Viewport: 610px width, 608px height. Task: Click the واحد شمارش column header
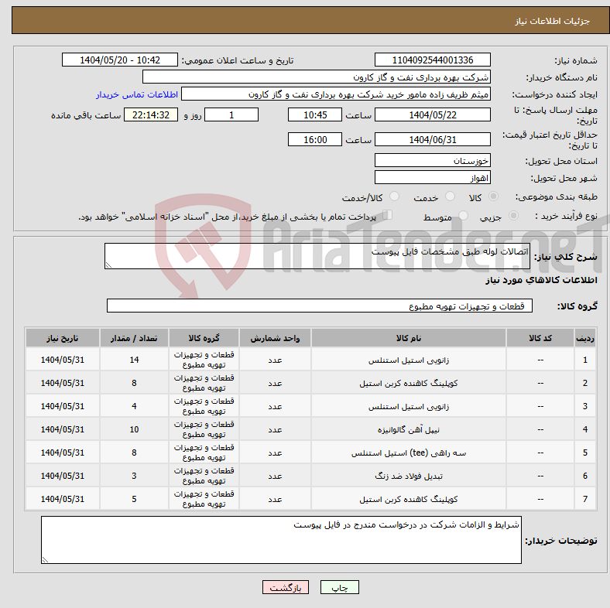(x=275, y=338)
